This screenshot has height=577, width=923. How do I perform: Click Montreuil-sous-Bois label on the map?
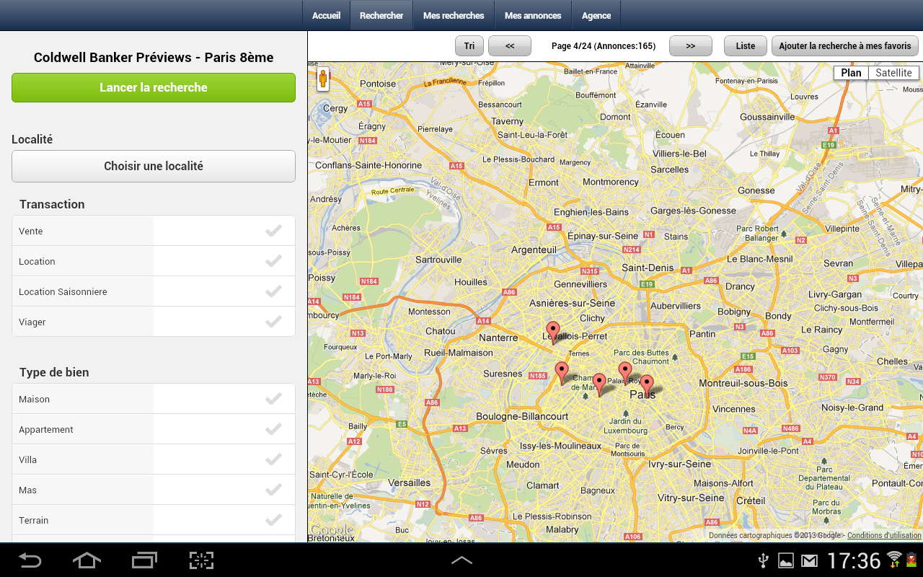tap(743, 383)
